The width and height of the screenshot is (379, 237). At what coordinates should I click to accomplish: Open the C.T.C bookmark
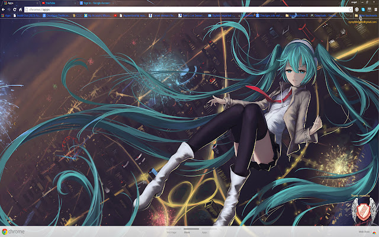[77, 15]
